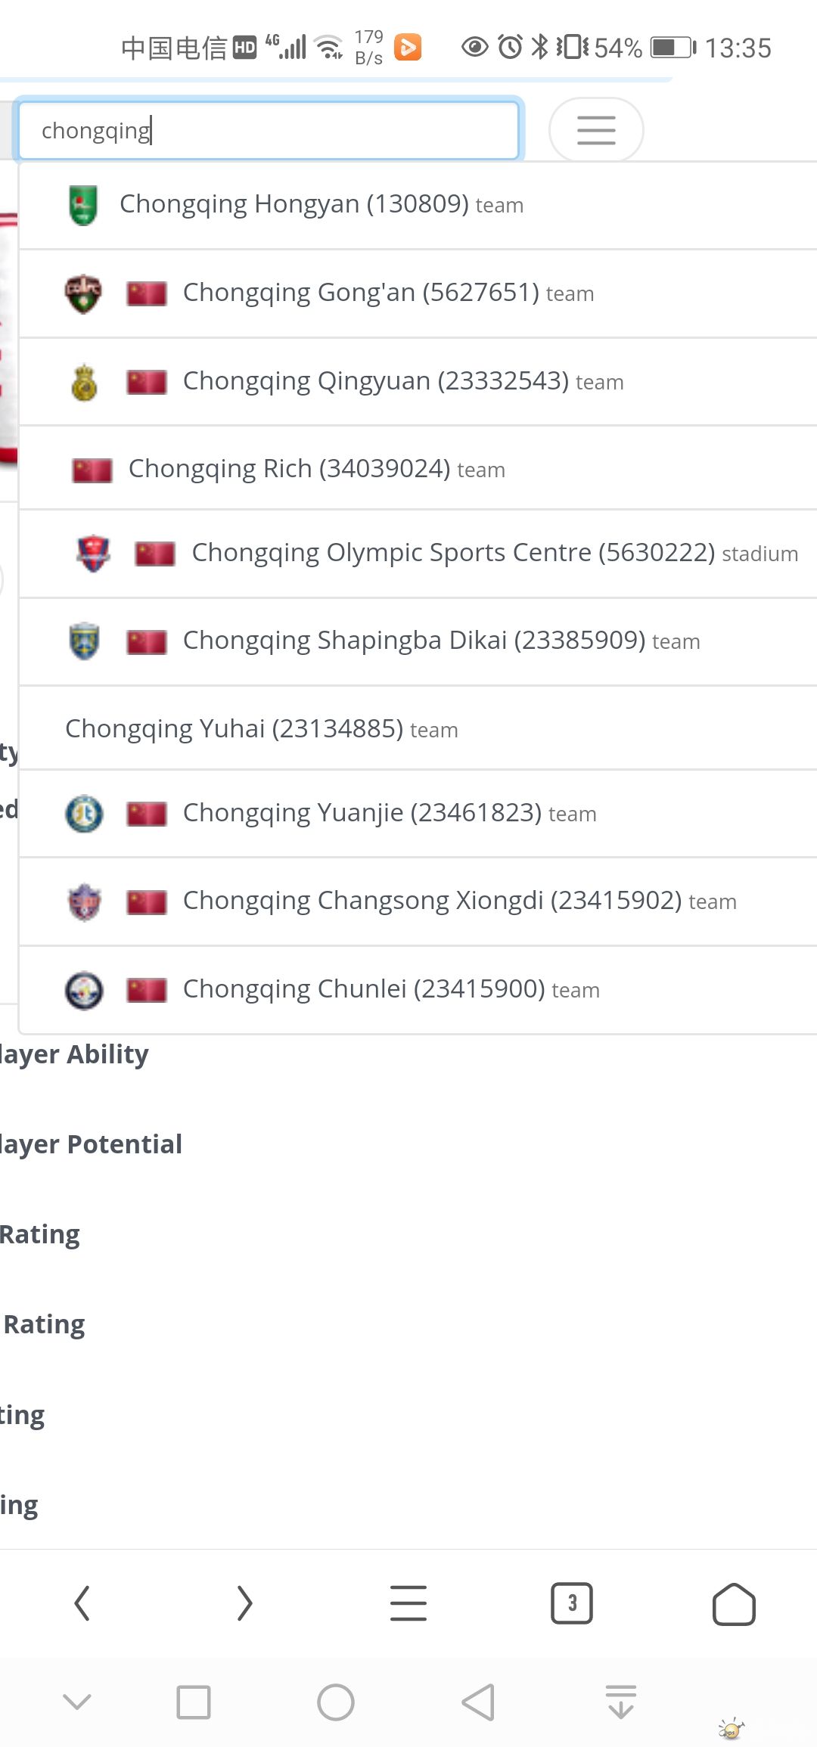Screen dimensions: 817x1747
Task: Click the Chongqing Shapingba Dikai badge
Action: (84, 641)
